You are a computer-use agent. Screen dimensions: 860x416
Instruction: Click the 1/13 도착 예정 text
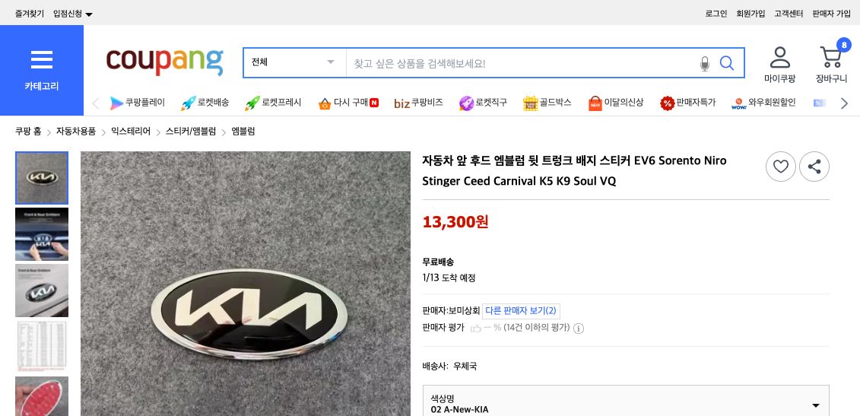449,278
